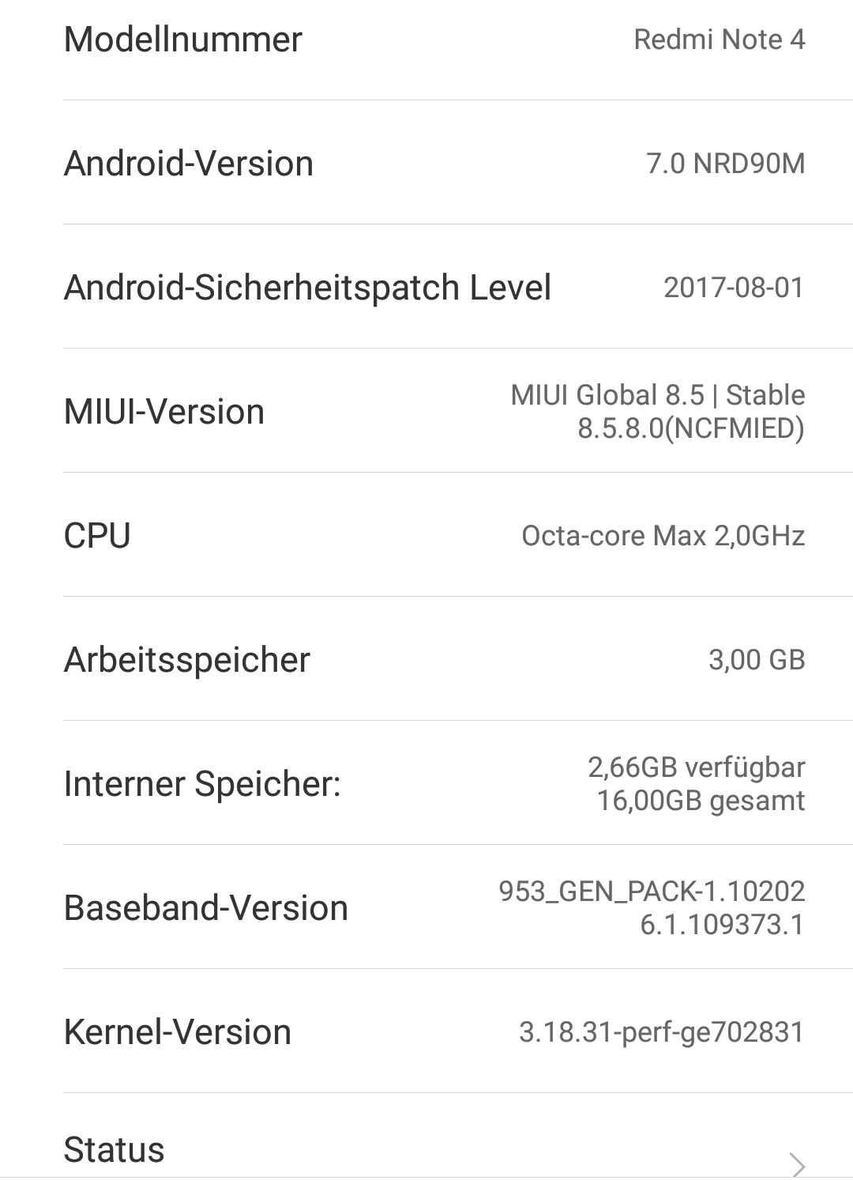Click the 7.0 NRD90M value
The width and height of the screenshot is (853, 1180).
pyautogui.click(x=725, y=164)
